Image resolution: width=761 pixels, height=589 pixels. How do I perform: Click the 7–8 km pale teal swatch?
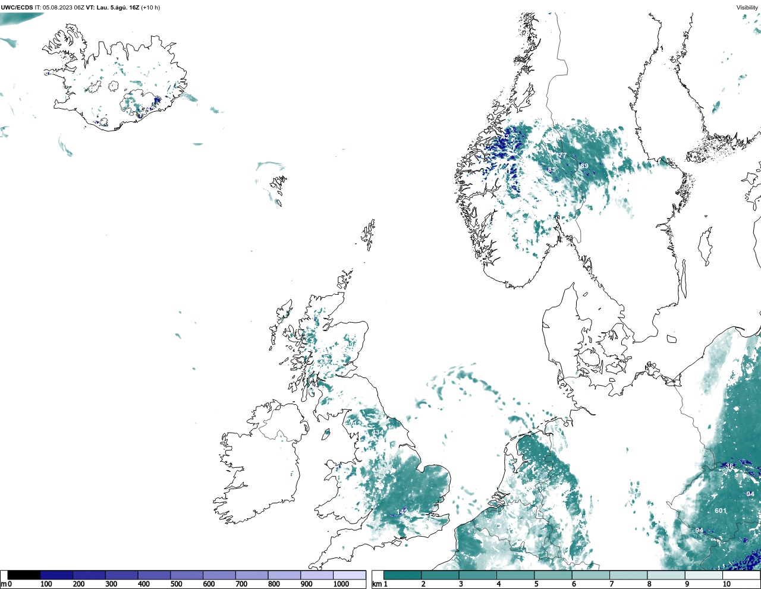(x=628, y=575)
